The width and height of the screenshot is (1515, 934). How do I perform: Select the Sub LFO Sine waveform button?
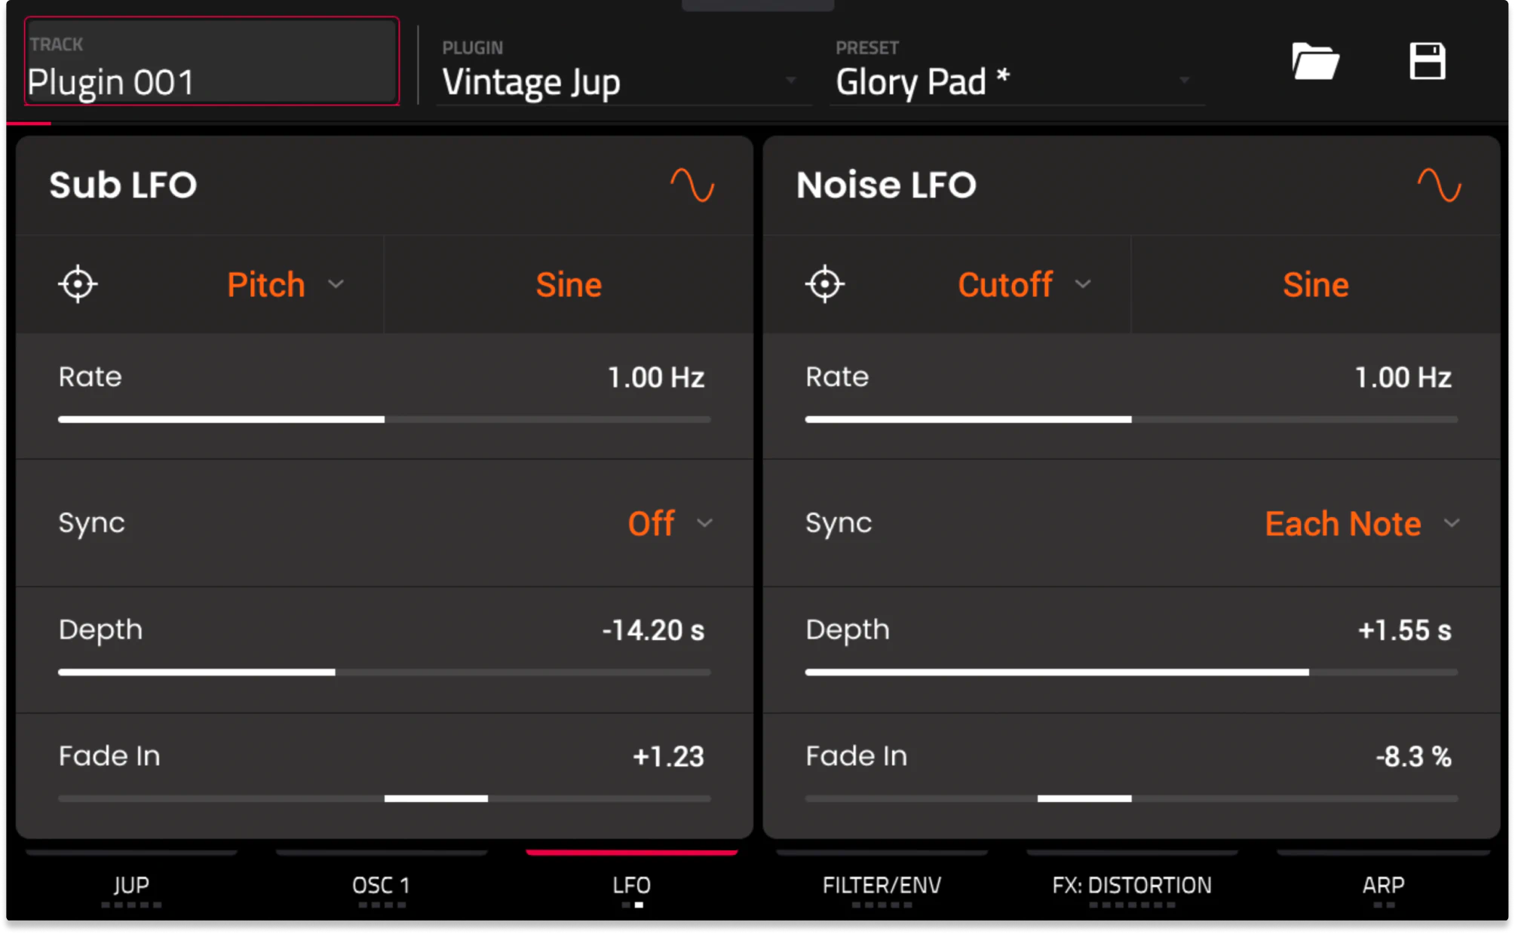point(569,285)
